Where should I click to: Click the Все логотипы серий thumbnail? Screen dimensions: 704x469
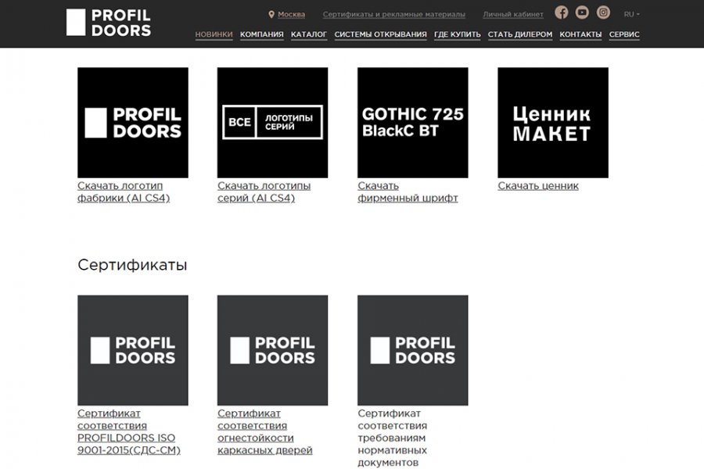[x=272, y=122]
